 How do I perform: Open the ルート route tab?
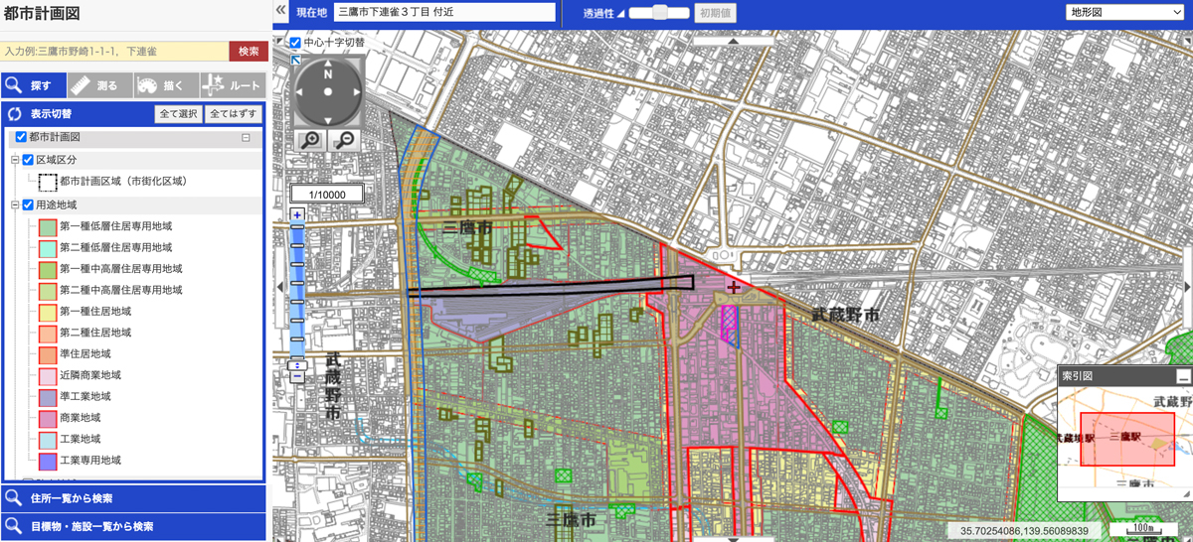[x=233, y=85]
